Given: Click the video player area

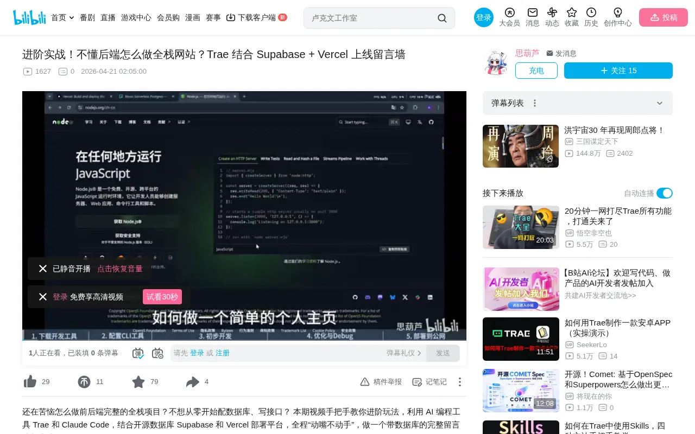Looking at the screenshot, I should (x=244, y=216).
